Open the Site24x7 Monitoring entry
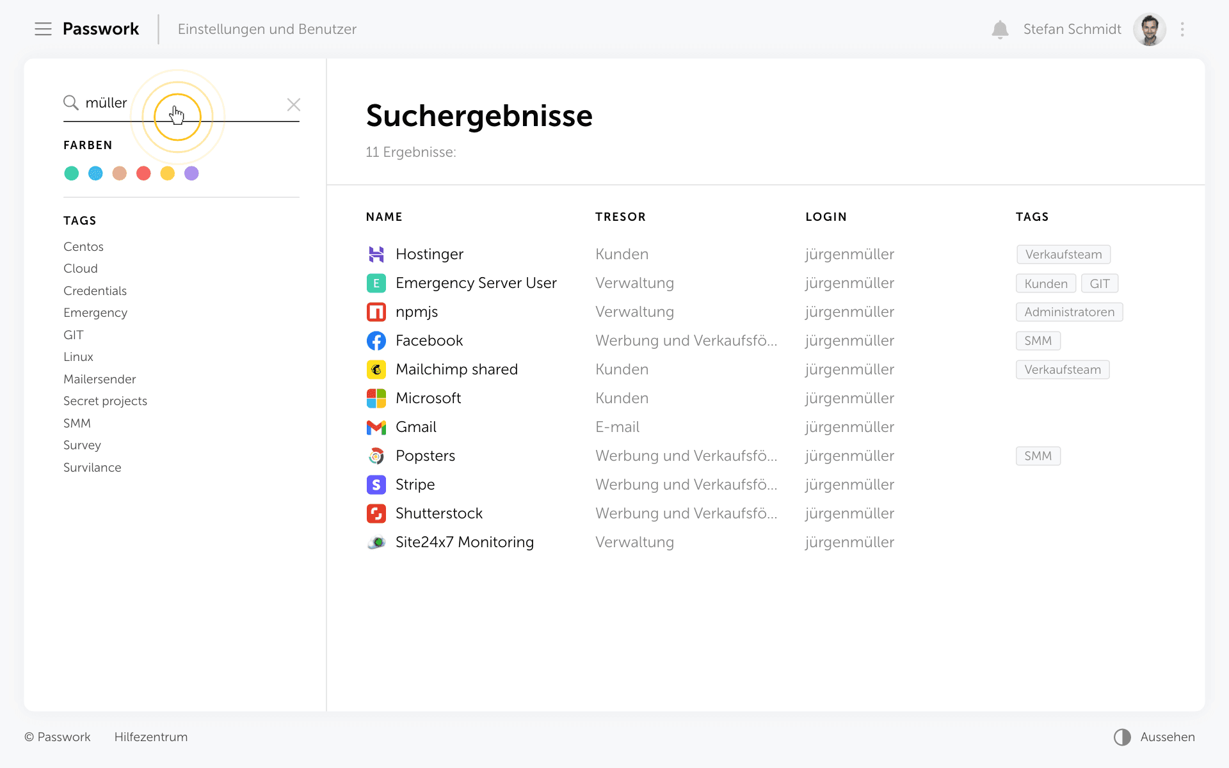The image size is (1229, 768). pyautogui.click(x=465, y=542)
